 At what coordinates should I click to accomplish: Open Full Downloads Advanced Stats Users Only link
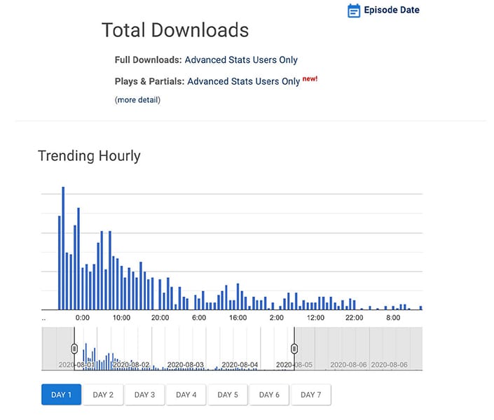coord(241,59)
